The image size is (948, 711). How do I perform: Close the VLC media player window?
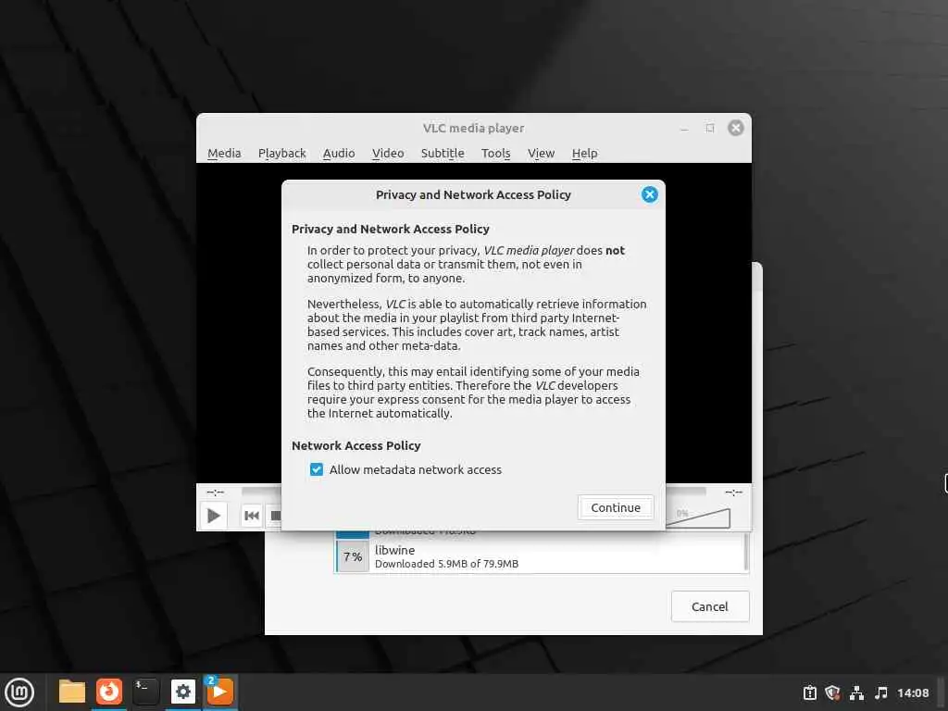736,128
